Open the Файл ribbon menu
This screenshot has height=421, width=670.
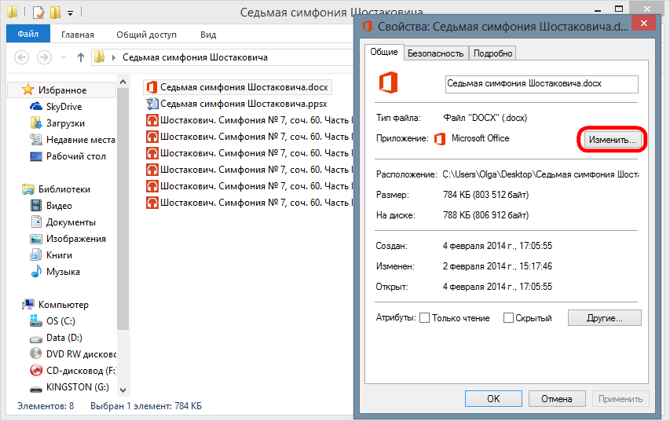click(x=28, y=35)
